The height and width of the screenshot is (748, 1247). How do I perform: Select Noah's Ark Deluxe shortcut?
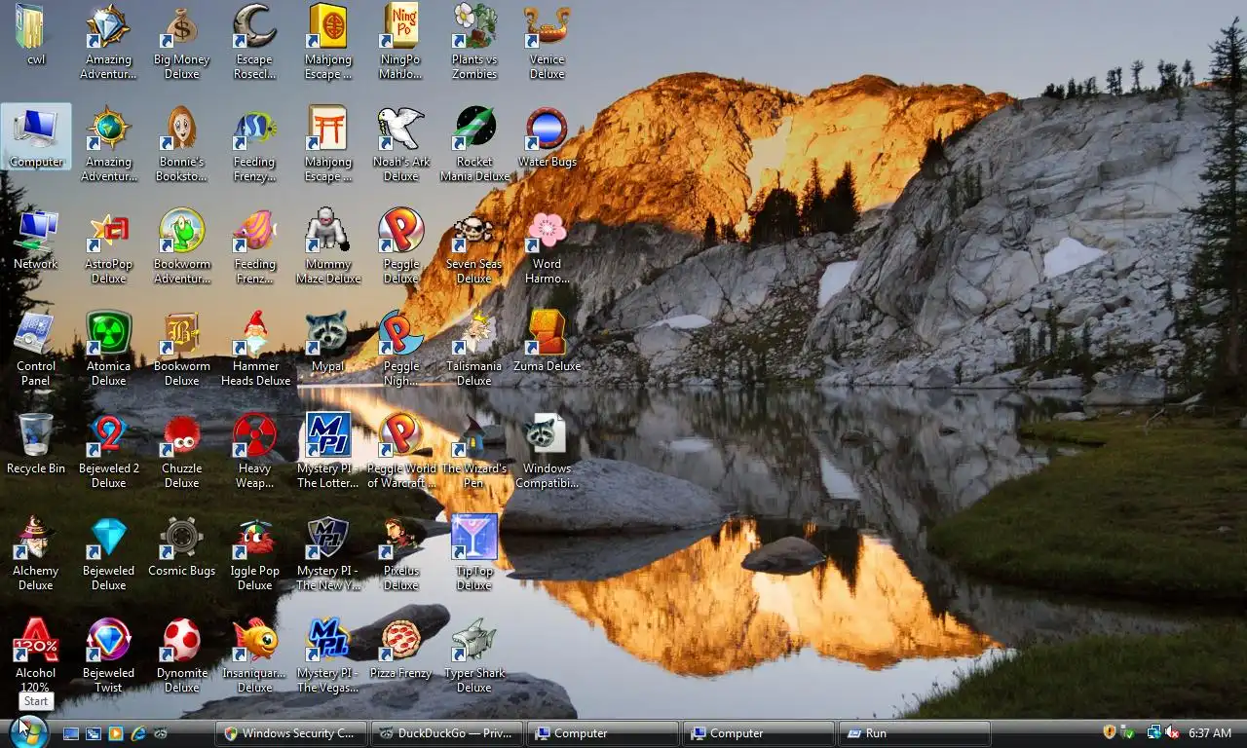pos(401,144)
